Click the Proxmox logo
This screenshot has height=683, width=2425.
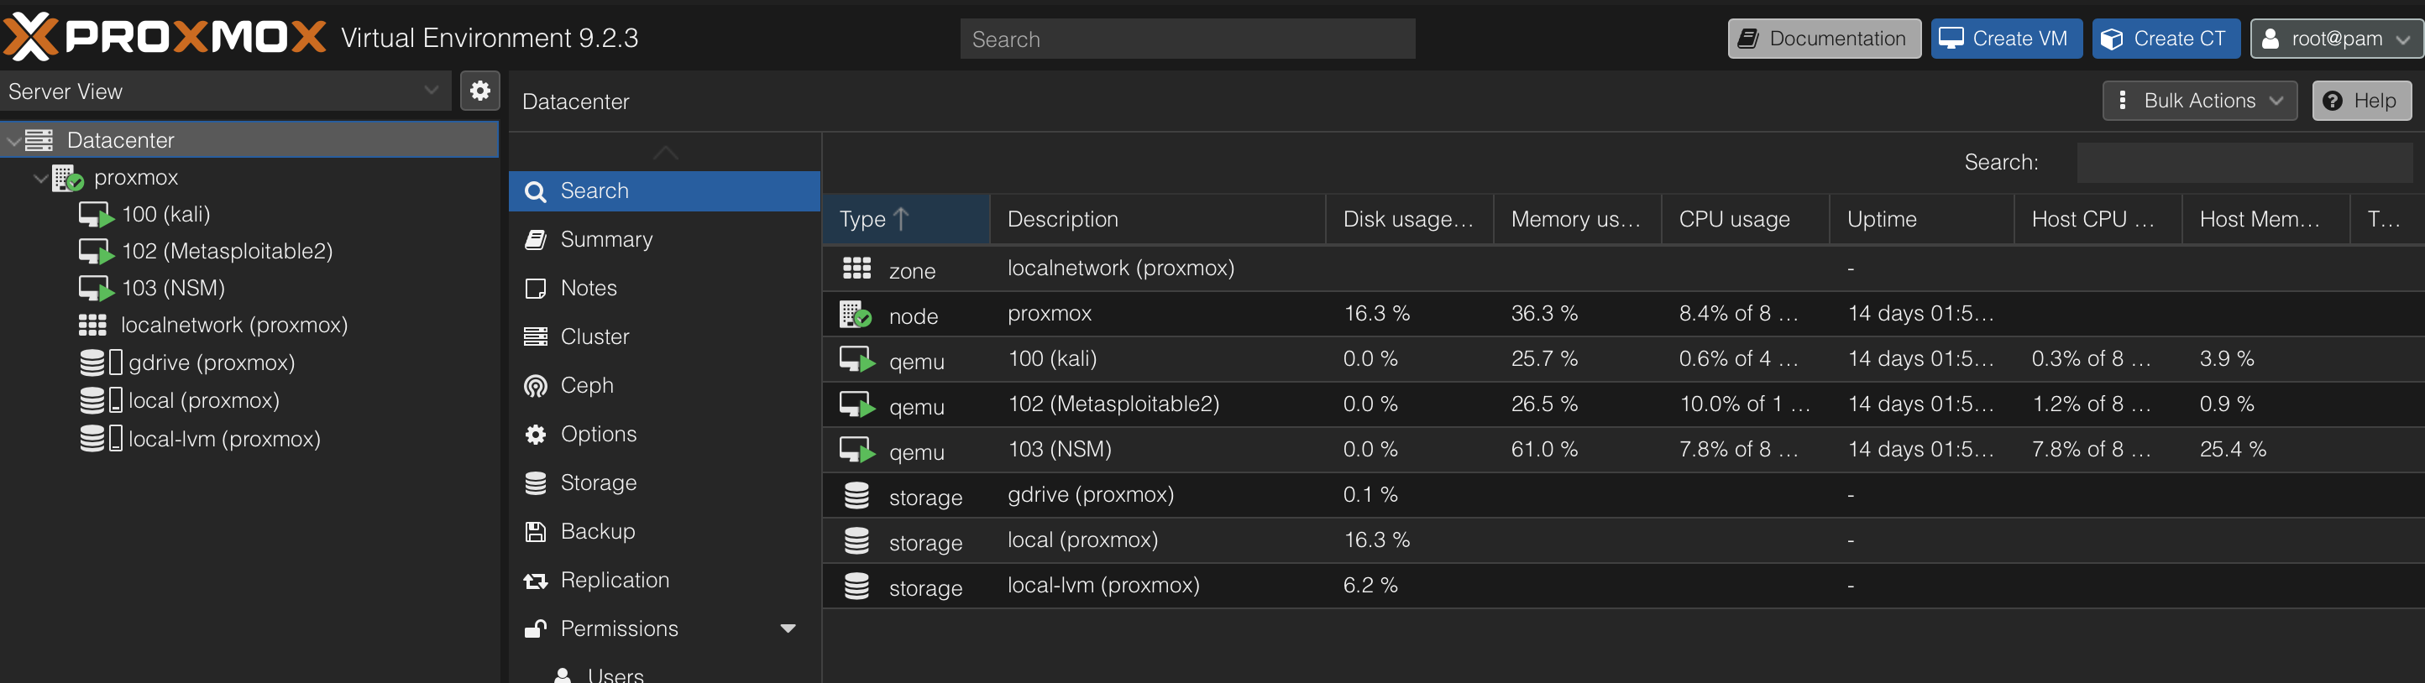165,37
